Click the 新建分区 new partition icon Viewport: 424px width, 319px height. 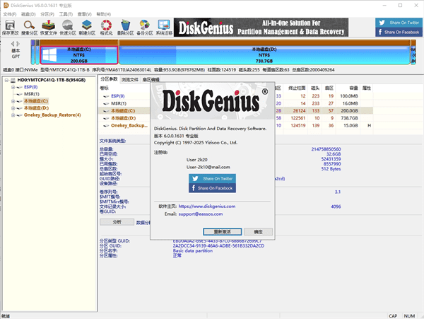pyautogui.click(x=87, y=27)
